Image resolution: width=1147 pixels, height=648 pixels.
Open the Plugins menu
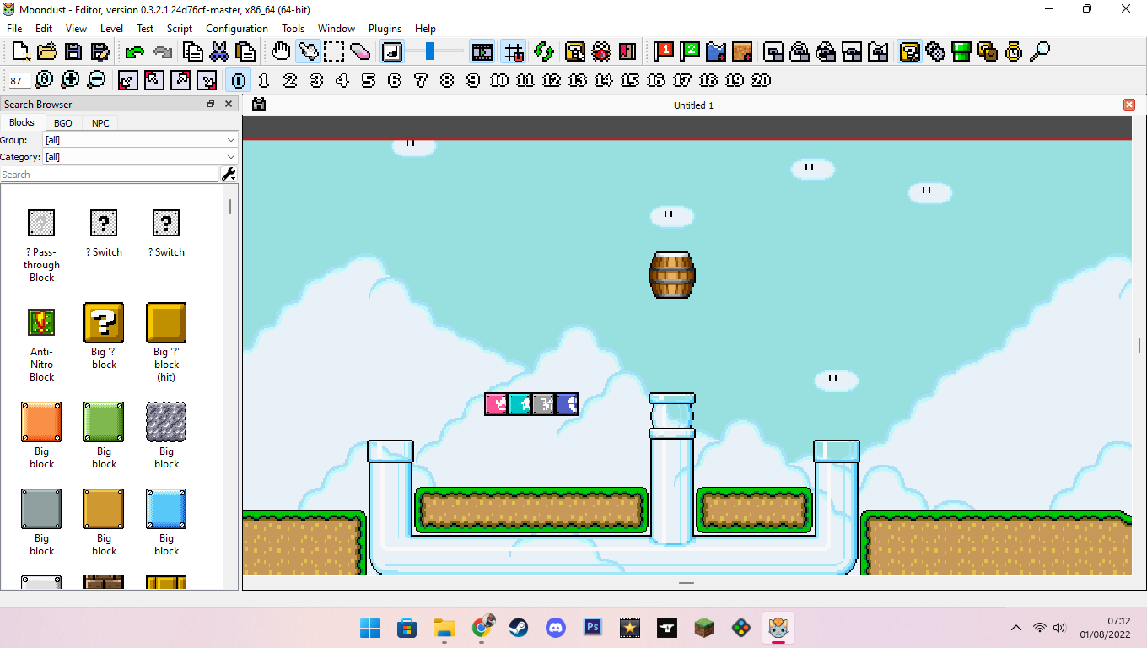[385, 28]
